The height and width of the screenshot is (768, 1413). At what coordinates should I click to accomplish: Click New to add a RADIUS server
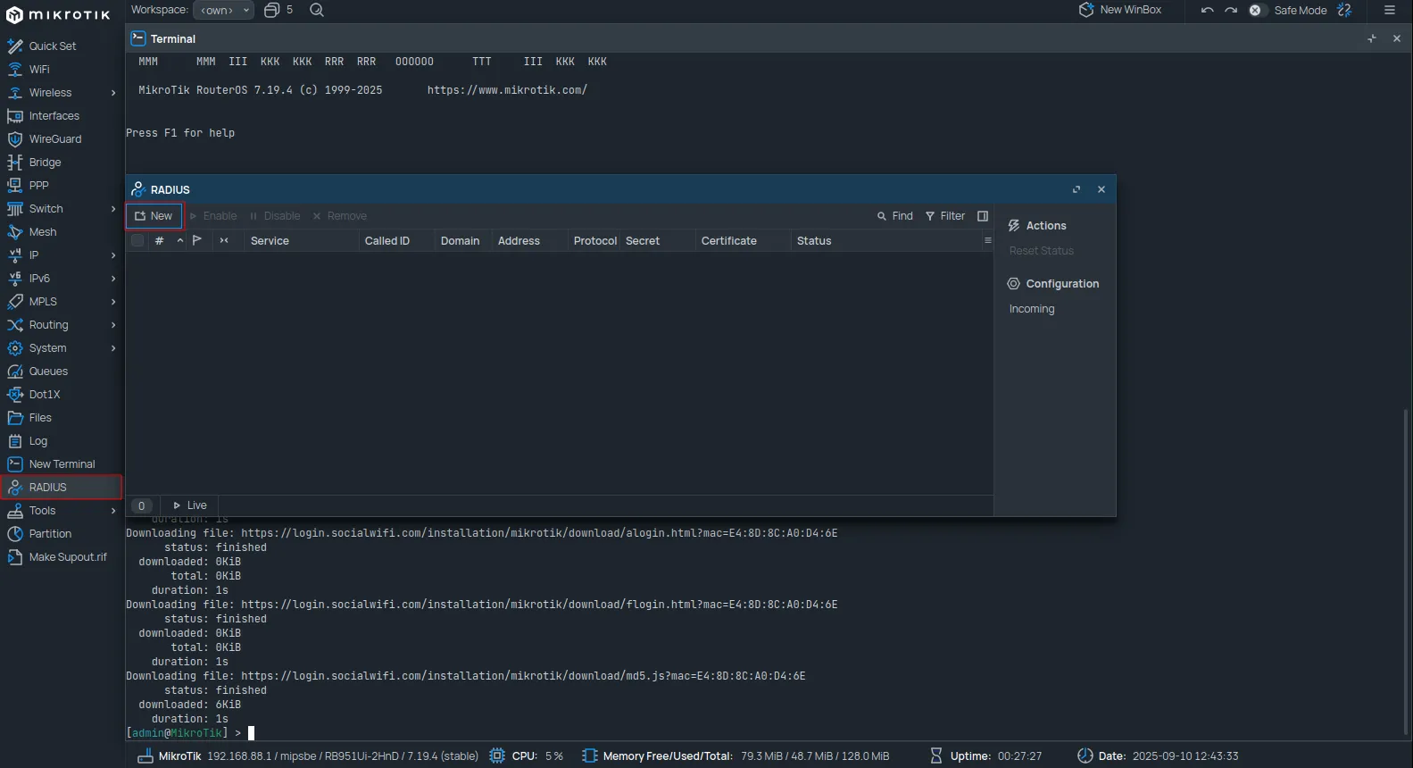pos(154,216)
